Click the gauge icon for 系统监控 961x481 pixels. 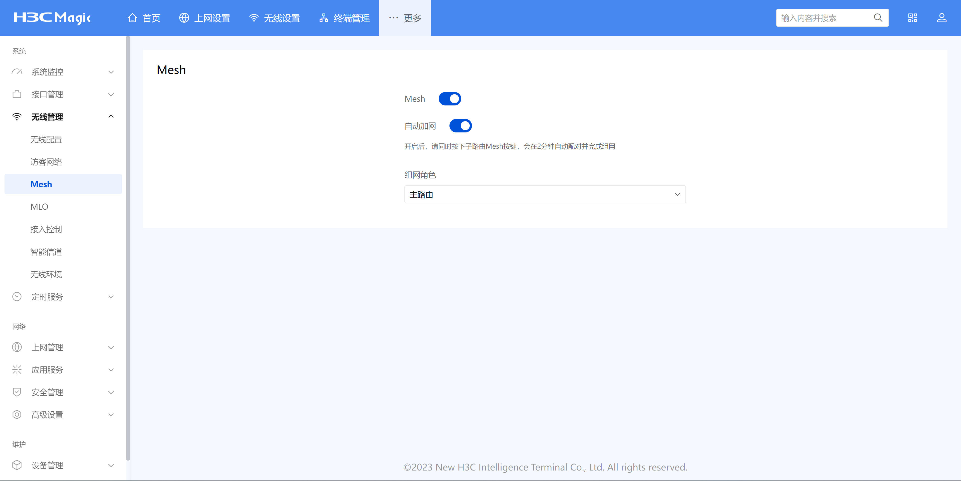[17, 72]
